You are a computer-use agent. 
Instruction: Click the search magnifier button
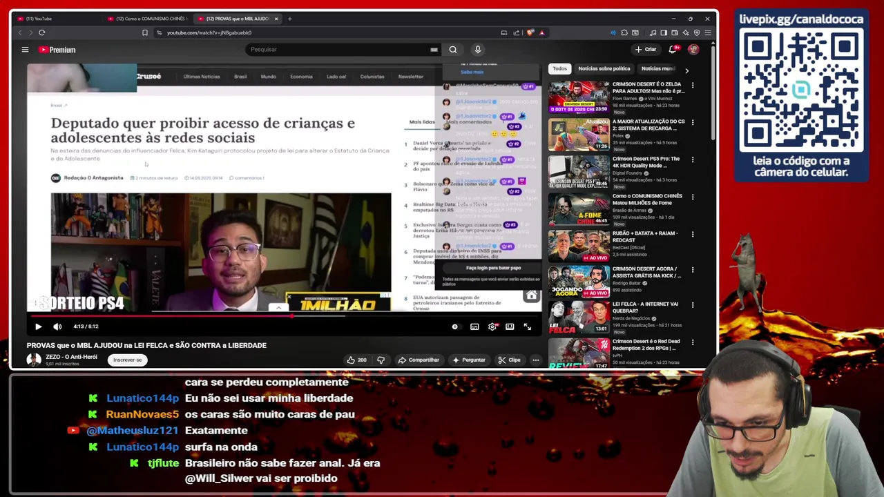pos(453,50)
